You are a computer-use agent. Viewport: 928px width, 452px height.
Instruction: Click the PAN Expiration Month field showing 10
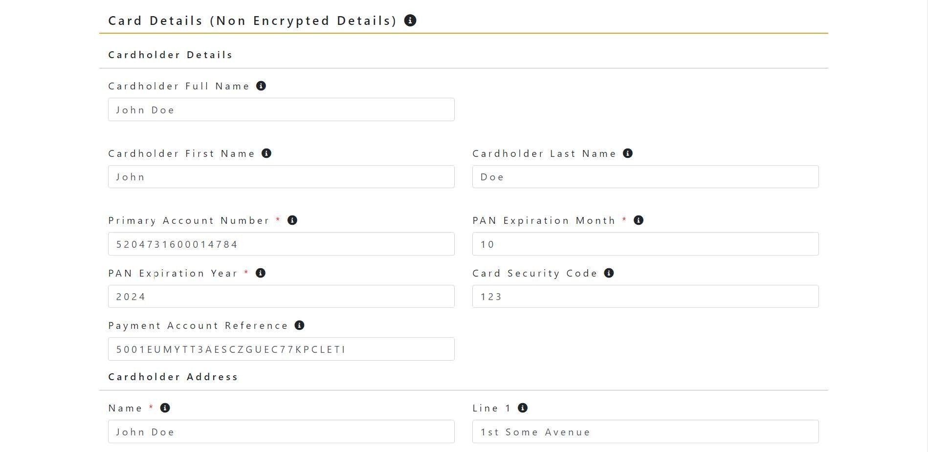pyautogui.click(x=645, y=244)
